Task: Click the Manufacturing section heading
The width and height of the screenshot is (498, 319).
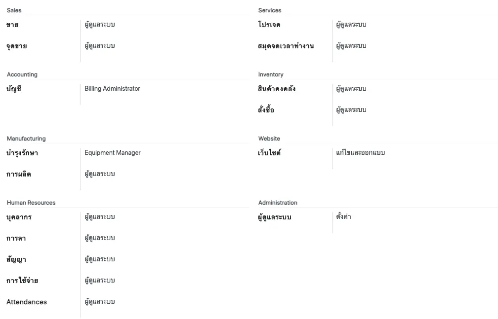Action: pos(26,139)
